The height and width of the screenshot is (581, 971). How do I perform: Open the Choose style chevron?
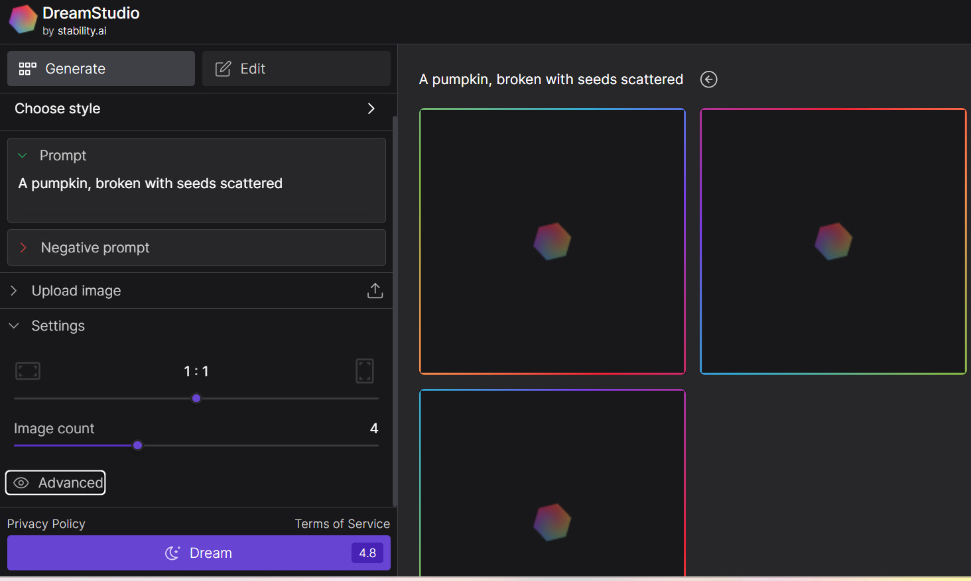coord(371,109)
